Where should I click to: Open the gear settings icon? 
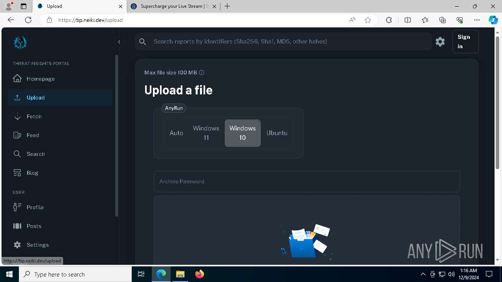[440, 42]
